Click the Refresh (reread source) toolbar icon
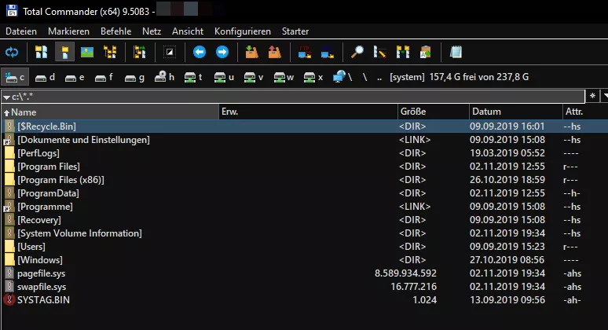 pos(12,52)
